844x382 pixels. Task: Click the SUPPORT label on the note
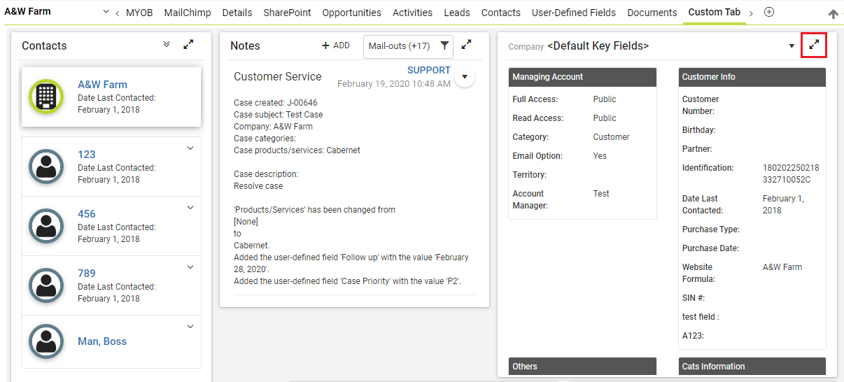(429, 70)
